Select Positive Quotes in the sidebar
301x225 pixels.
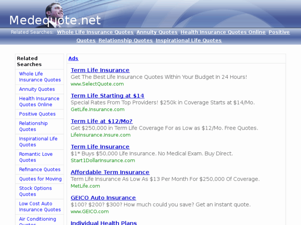click(37, 114)
